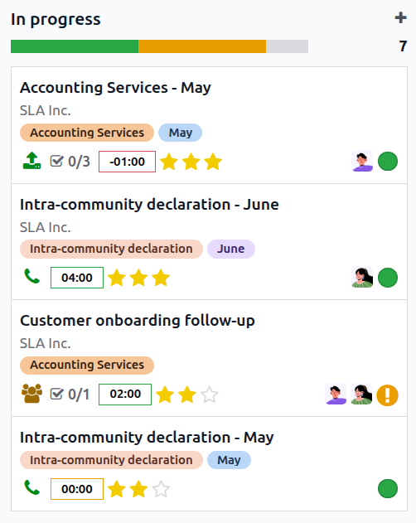416x523 pixels.
Task: Open meeting activity icon on Customer onboarding follow-up
Action: pyautogui.click(x=31, y=393)
